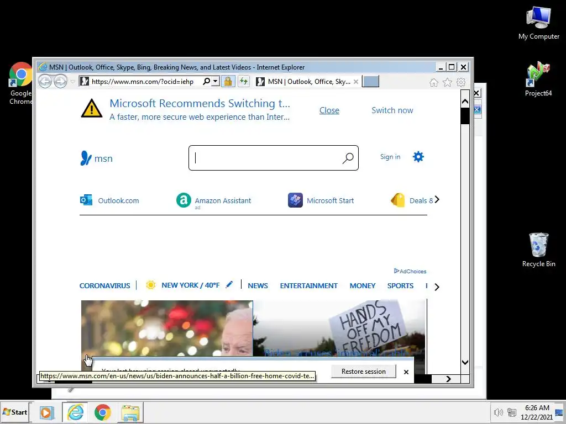
Task: Open the File Explorer folder taskbar icon
Action: [130, 413]
